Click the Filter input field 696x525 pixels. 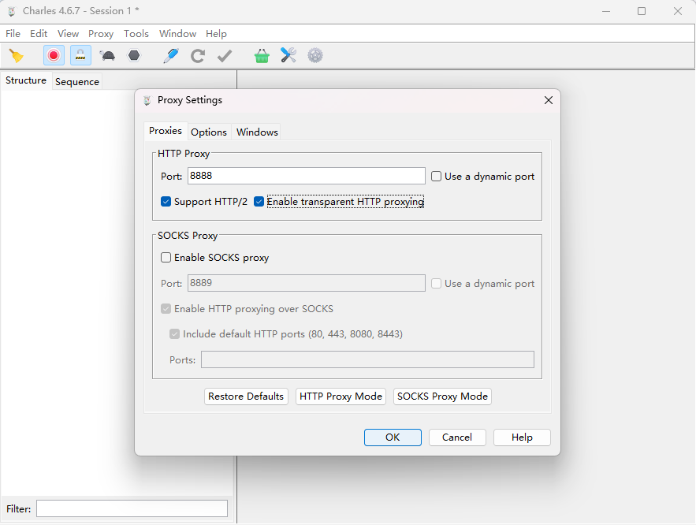[x=132, y=508]
